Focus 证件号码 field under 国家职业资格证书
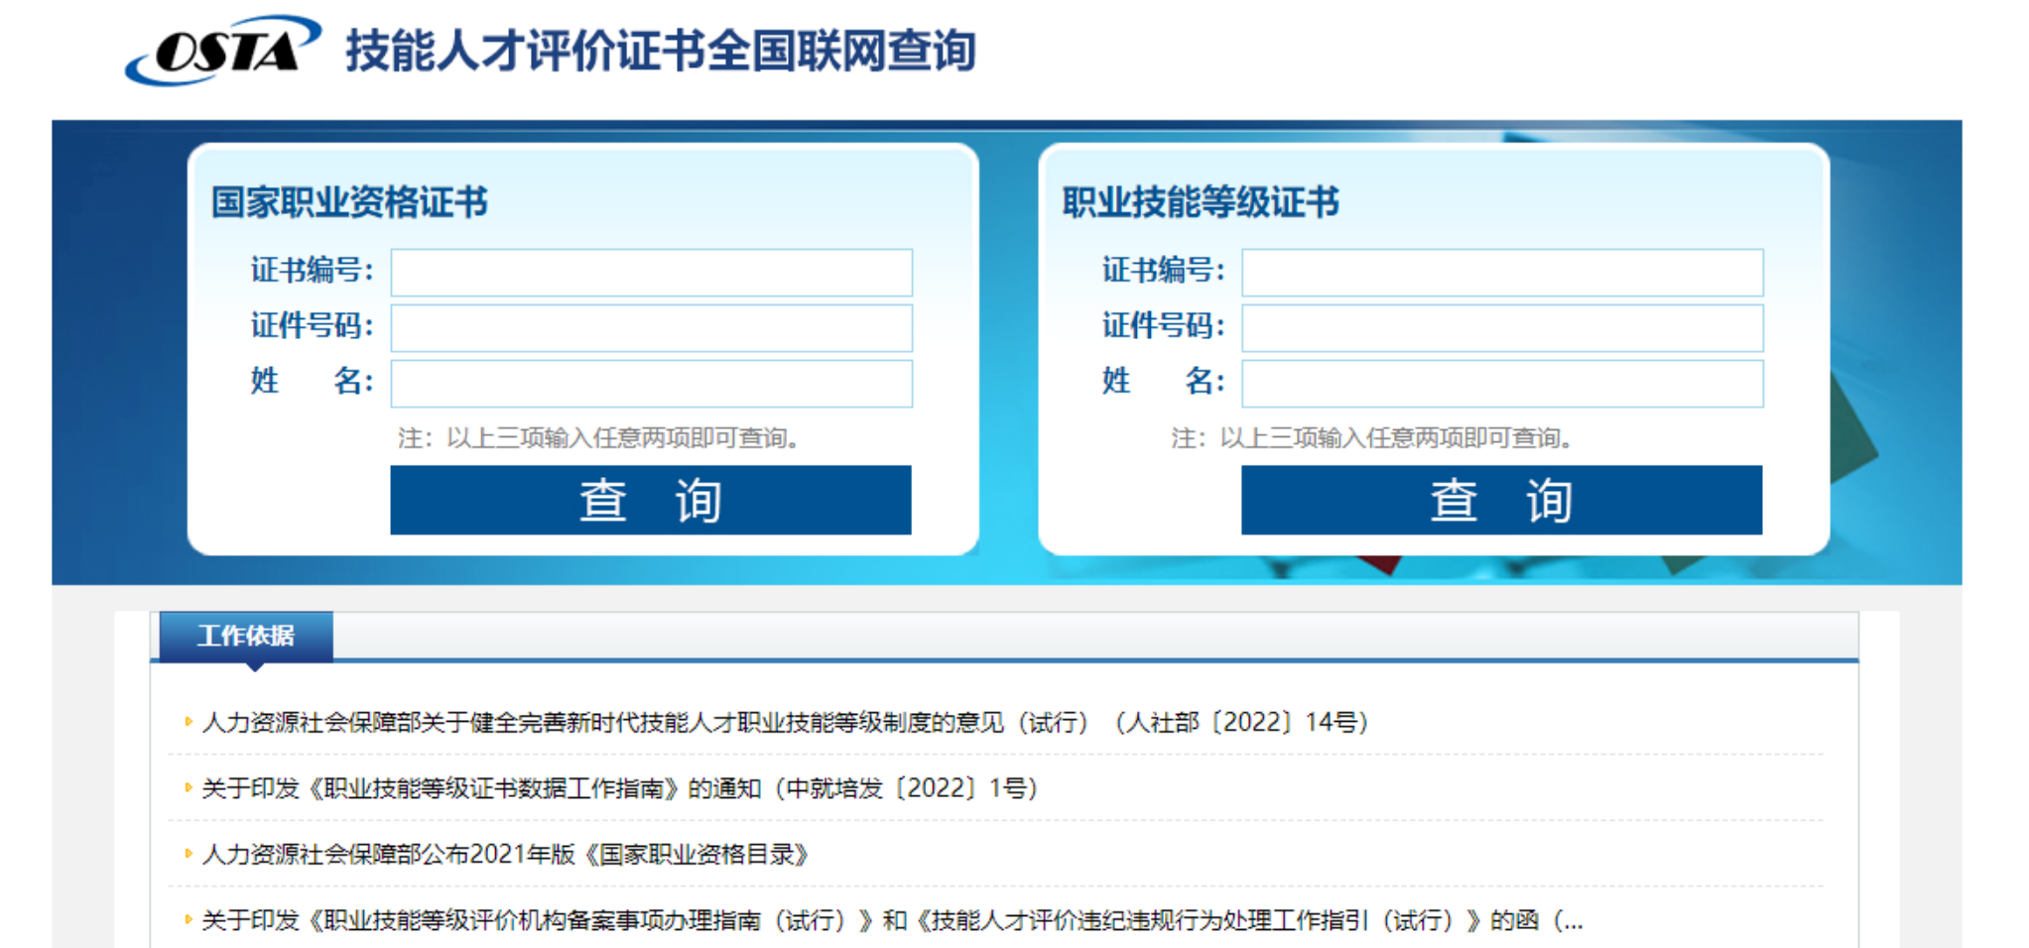This screenshot has height=948, width=2029. point(651,328)
